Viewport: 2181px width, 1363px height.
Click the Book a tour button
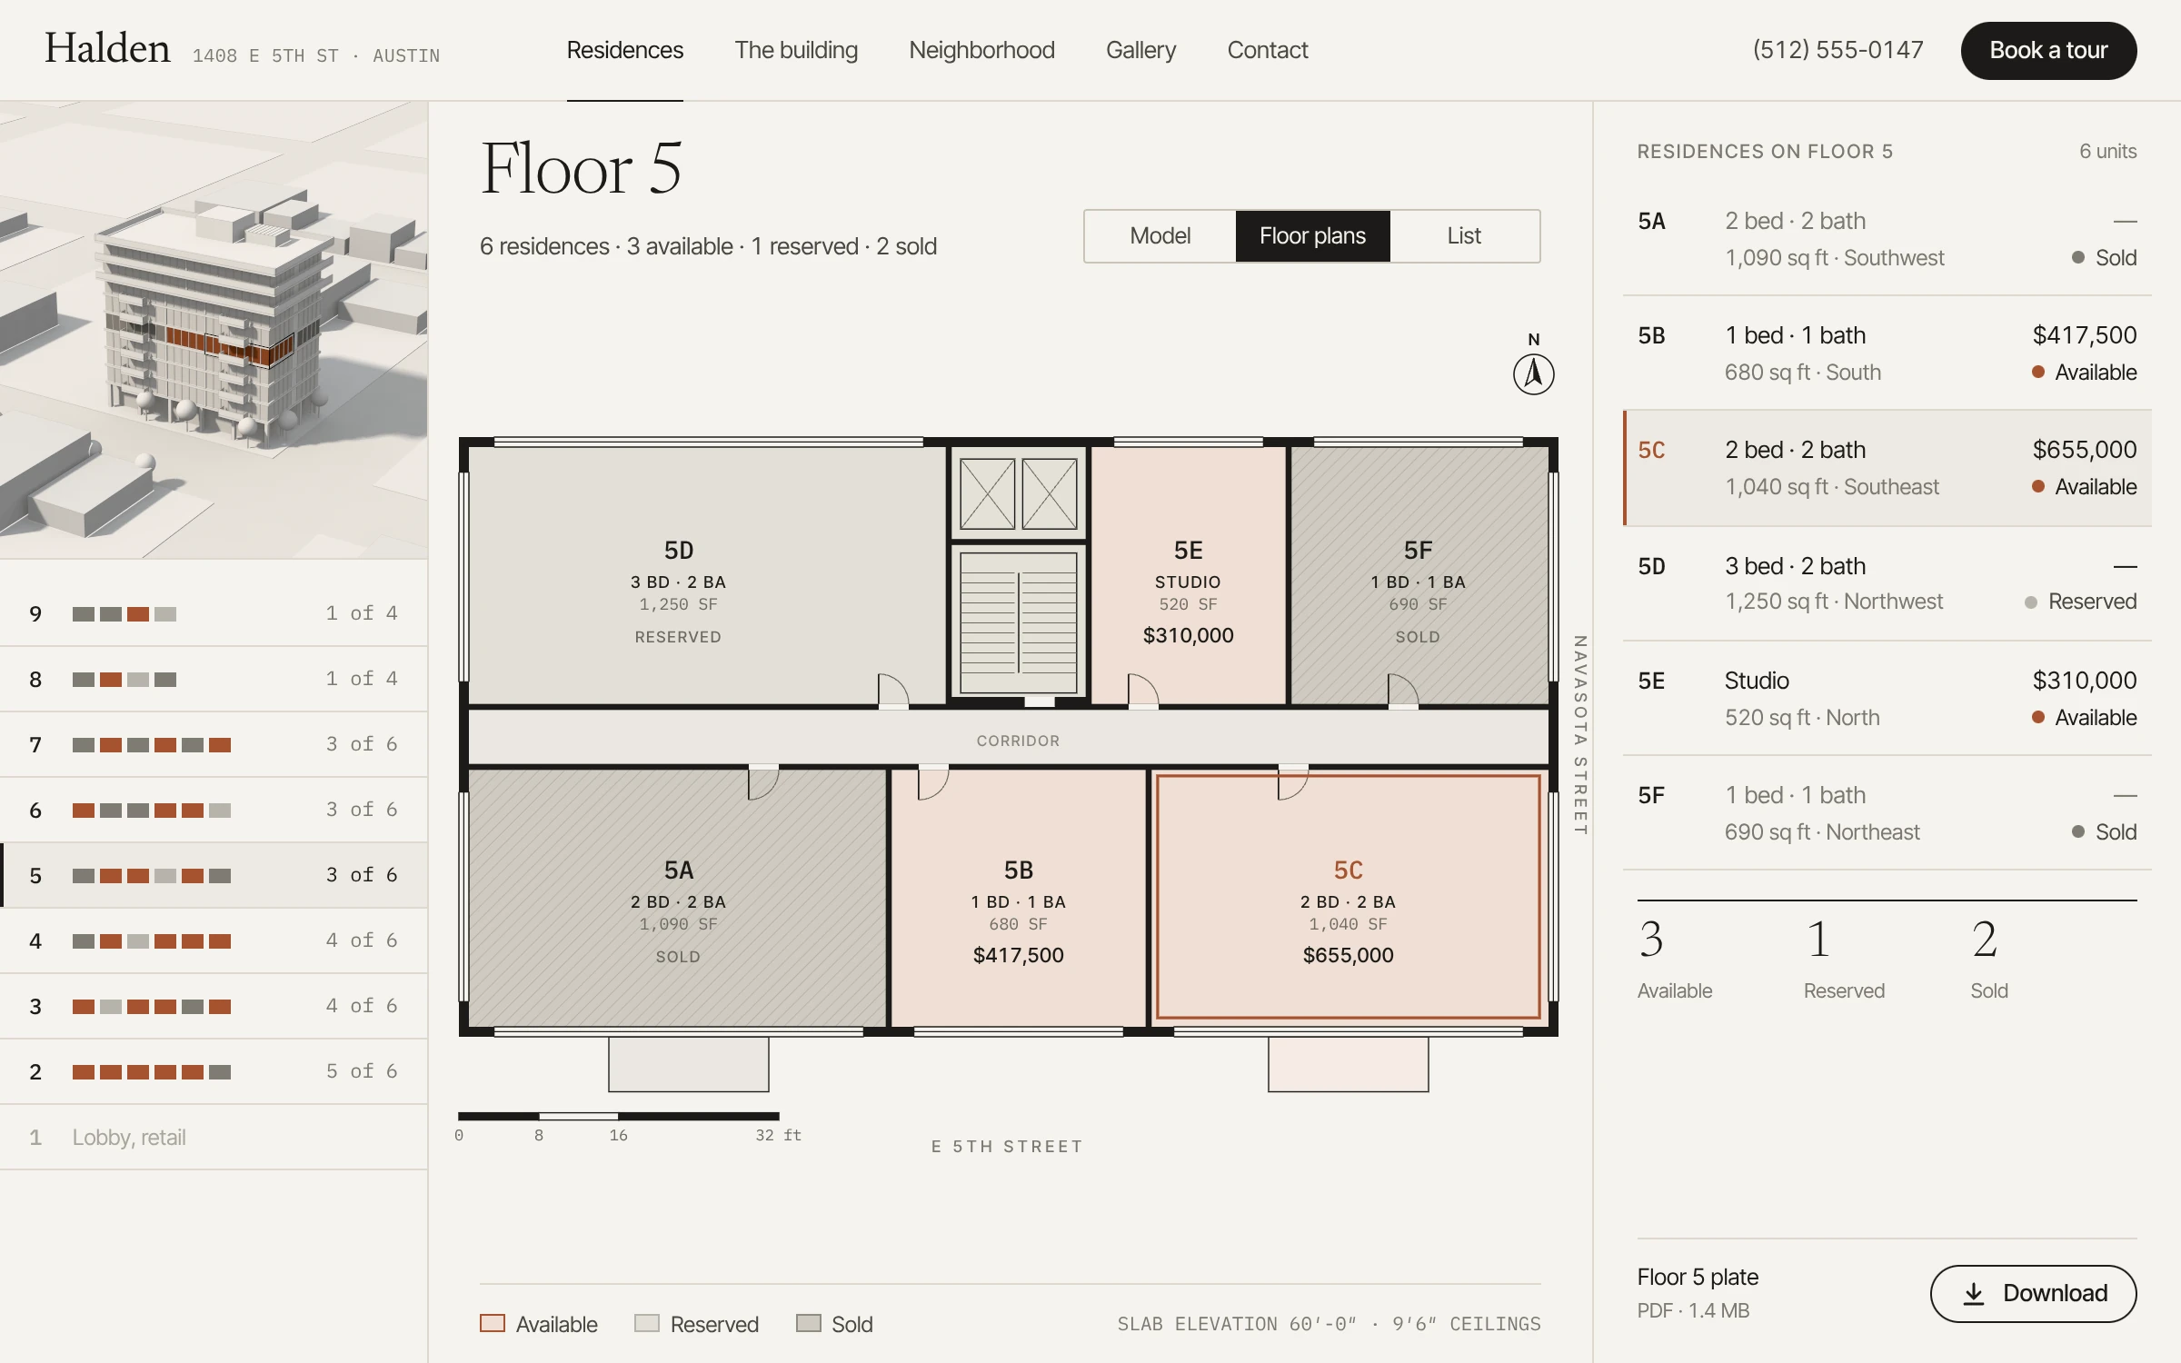tap(2048, 50)
